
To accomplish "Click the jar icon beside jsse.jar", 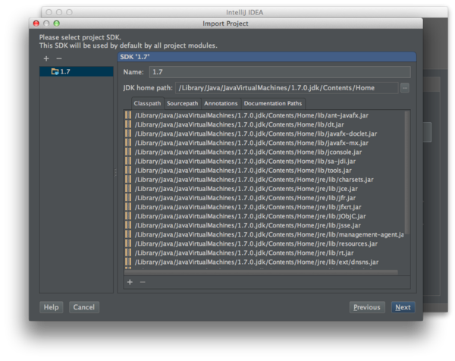I will pos(128,225).
